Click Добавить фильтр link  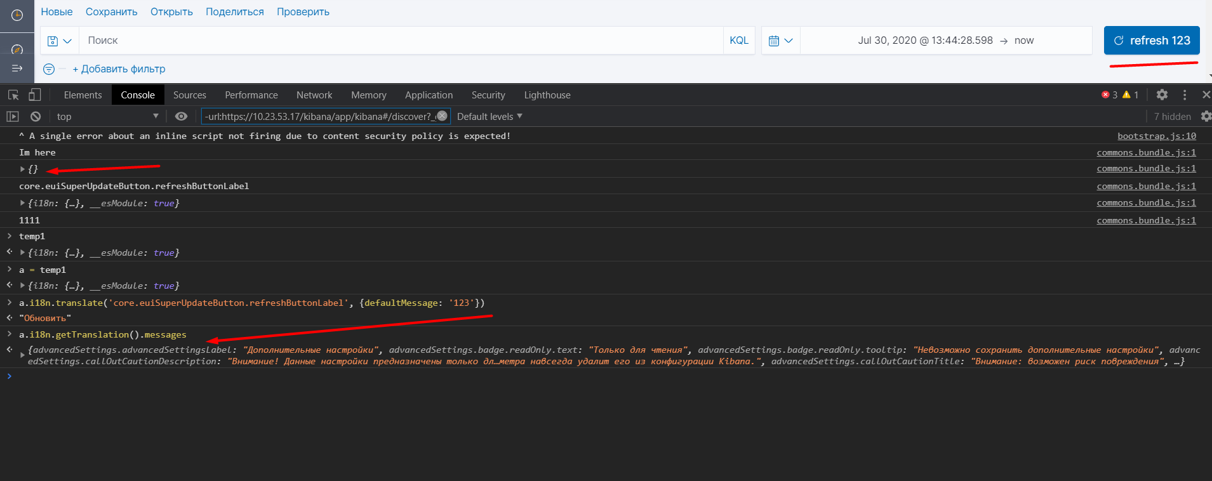[119, 69]
